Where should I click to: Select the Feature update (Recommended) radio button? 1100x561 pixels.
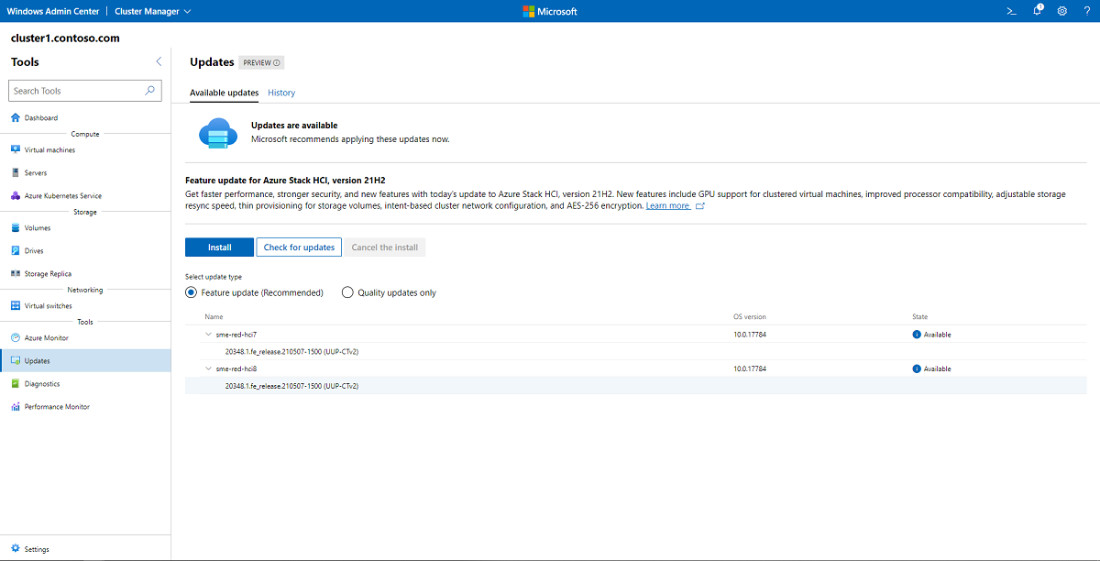tap(191, 291)
